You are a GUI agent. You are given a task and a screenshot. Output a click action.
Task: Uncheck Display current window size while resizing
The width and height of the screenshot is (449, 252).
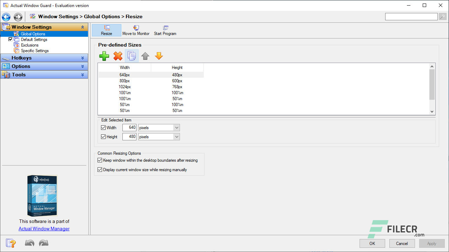click(100, 170)
